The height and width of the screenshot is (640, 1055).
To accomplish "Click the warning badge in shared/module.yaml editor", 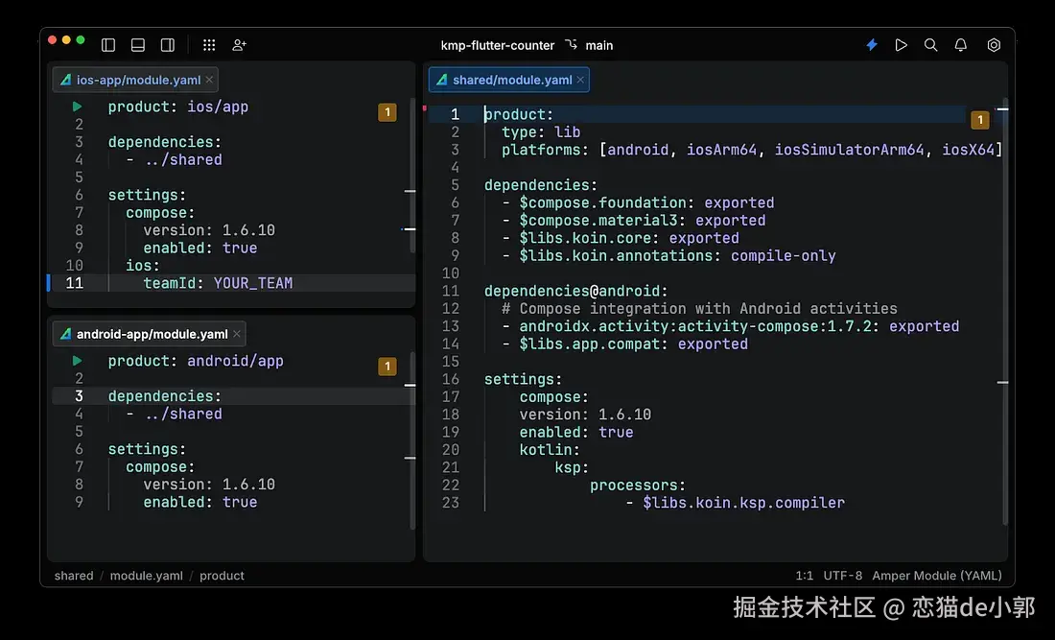I will (979, 120).
